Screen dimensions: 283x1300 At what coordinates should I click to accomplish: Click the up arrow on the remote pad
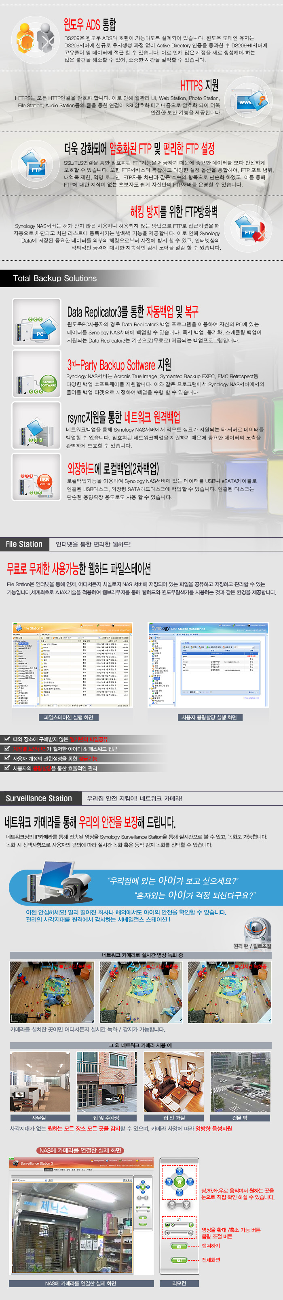coord(180,1171)
